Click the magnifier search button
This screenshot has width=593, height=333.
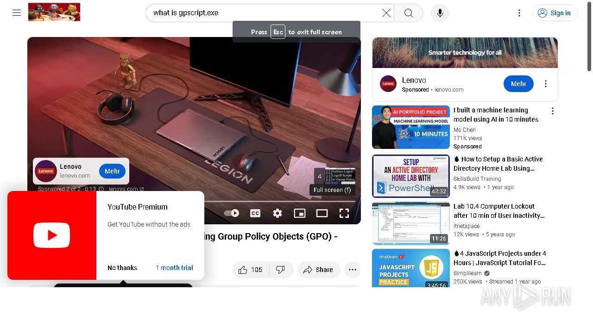(x=409, y=13)
